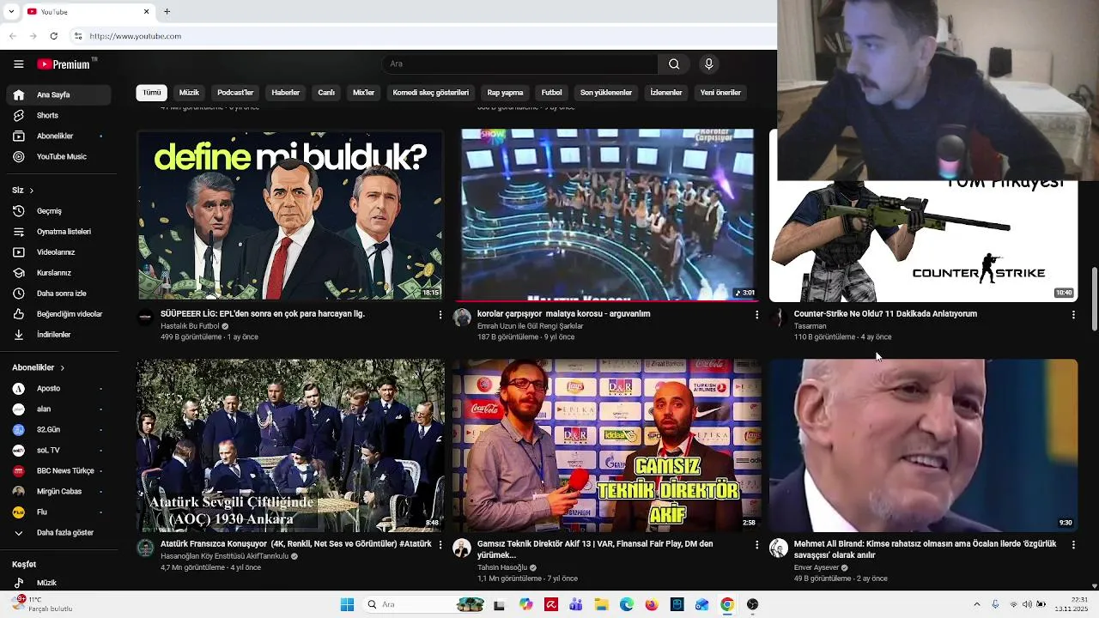Select the İzlenenler filter chip
The image size is (1099, 618).
666,93
